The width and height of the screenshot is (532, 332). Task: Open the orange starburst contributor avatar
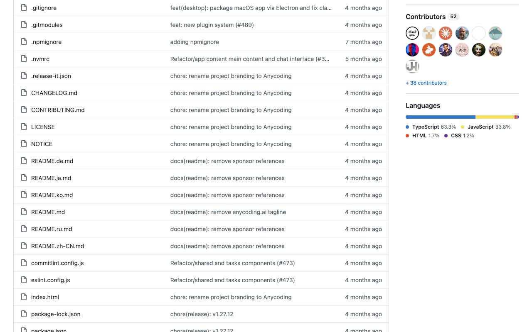click(446, 33)
